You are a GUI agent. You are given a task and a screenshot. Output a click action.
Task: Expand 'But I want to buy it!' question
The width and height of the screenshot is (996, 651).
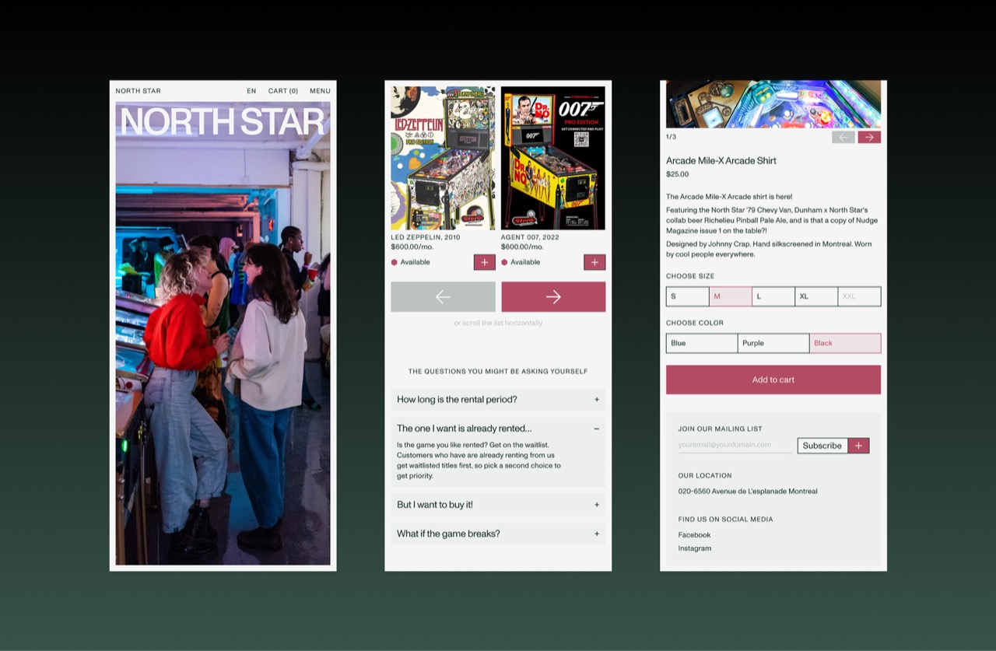click(497, 505)
